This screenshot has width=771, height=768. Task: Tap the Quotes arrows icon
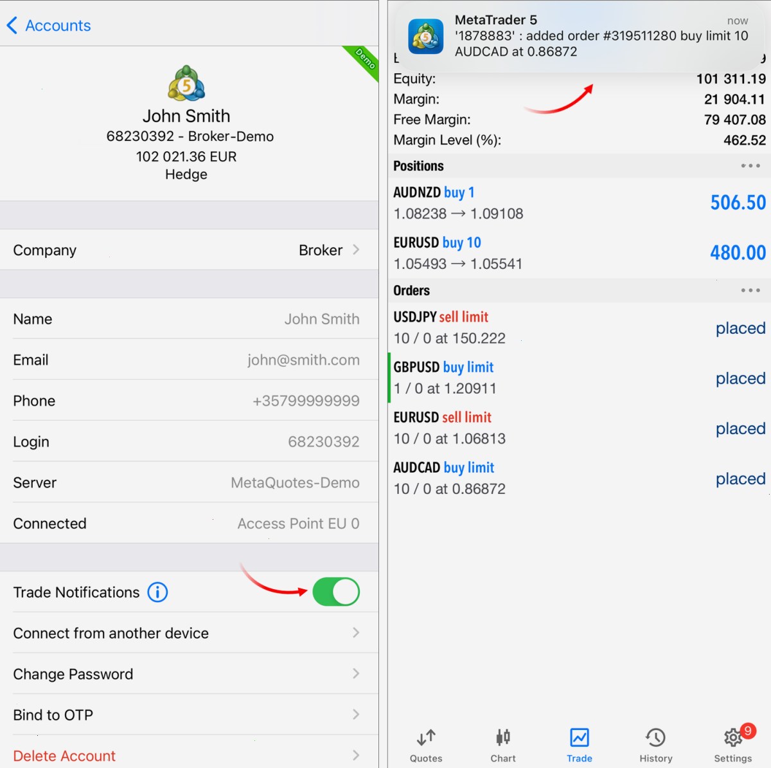click(426, 737)
